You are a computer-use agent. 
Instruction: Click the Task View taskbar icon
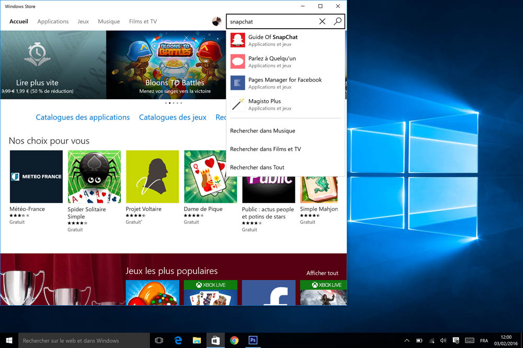click(x=160, y=340)
